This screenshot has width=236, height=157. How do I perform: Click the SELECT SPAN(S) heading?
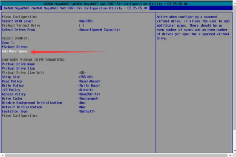(15, 38)
